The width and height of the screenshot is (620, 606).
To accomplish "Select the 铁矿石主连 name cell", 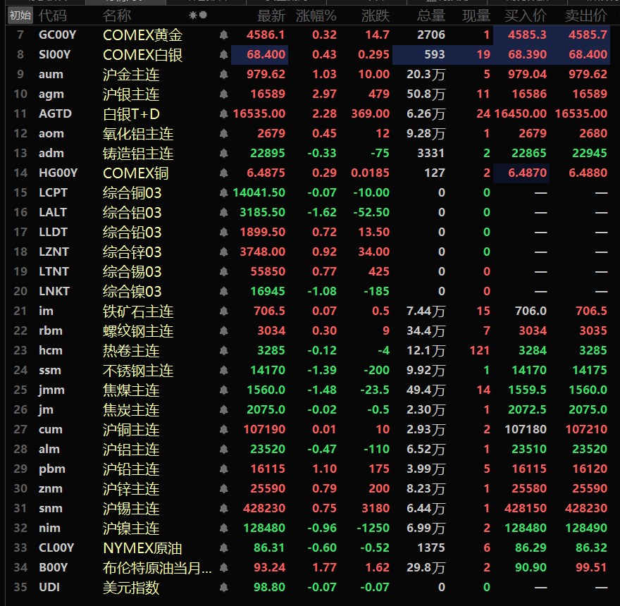I will [x=138, y=311].
